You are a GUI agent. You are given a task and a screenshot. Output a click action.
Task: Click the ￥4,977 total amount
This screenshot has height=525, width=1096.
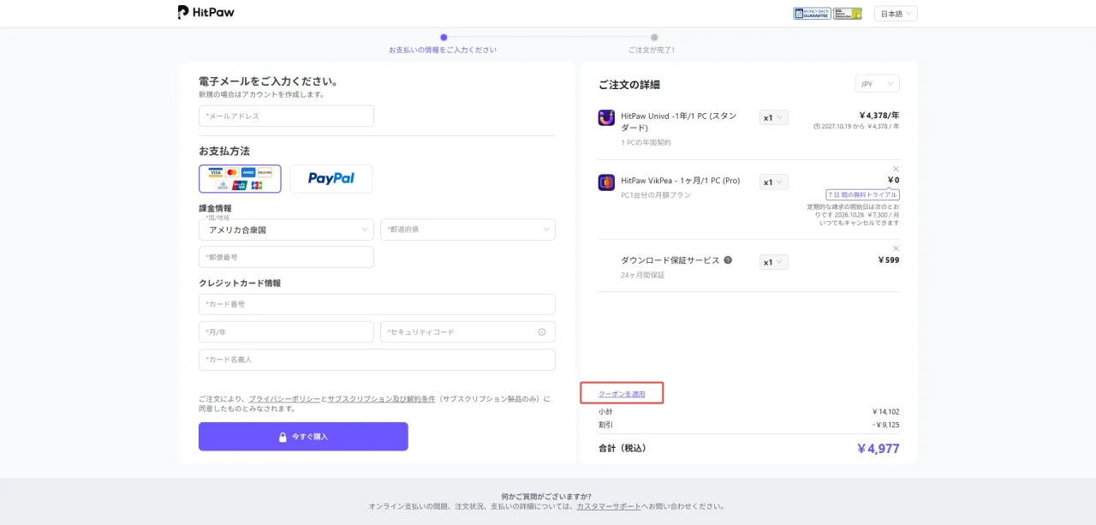coord(878,448)
